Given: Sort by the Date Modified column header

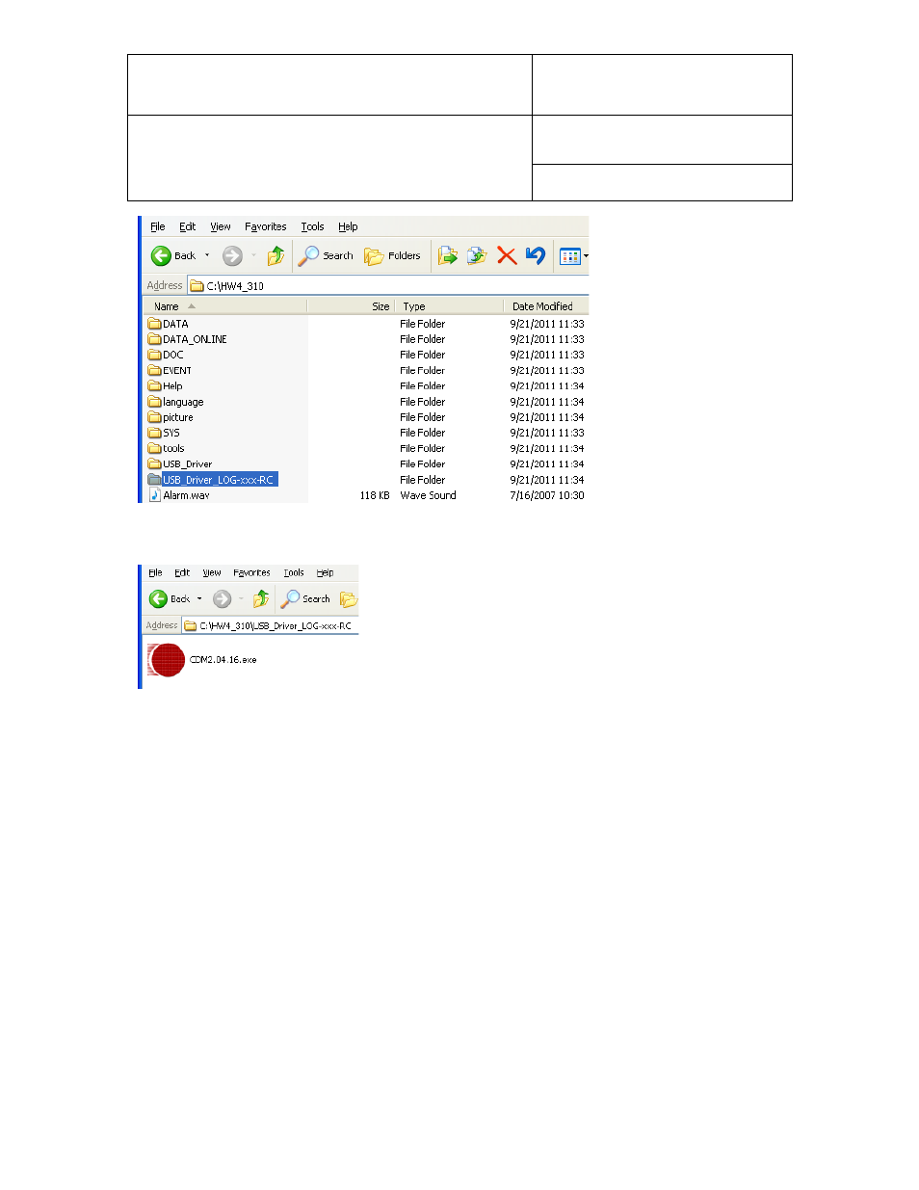Looking at the screenshot, I should pyautogui.click(x=545, y=306).
